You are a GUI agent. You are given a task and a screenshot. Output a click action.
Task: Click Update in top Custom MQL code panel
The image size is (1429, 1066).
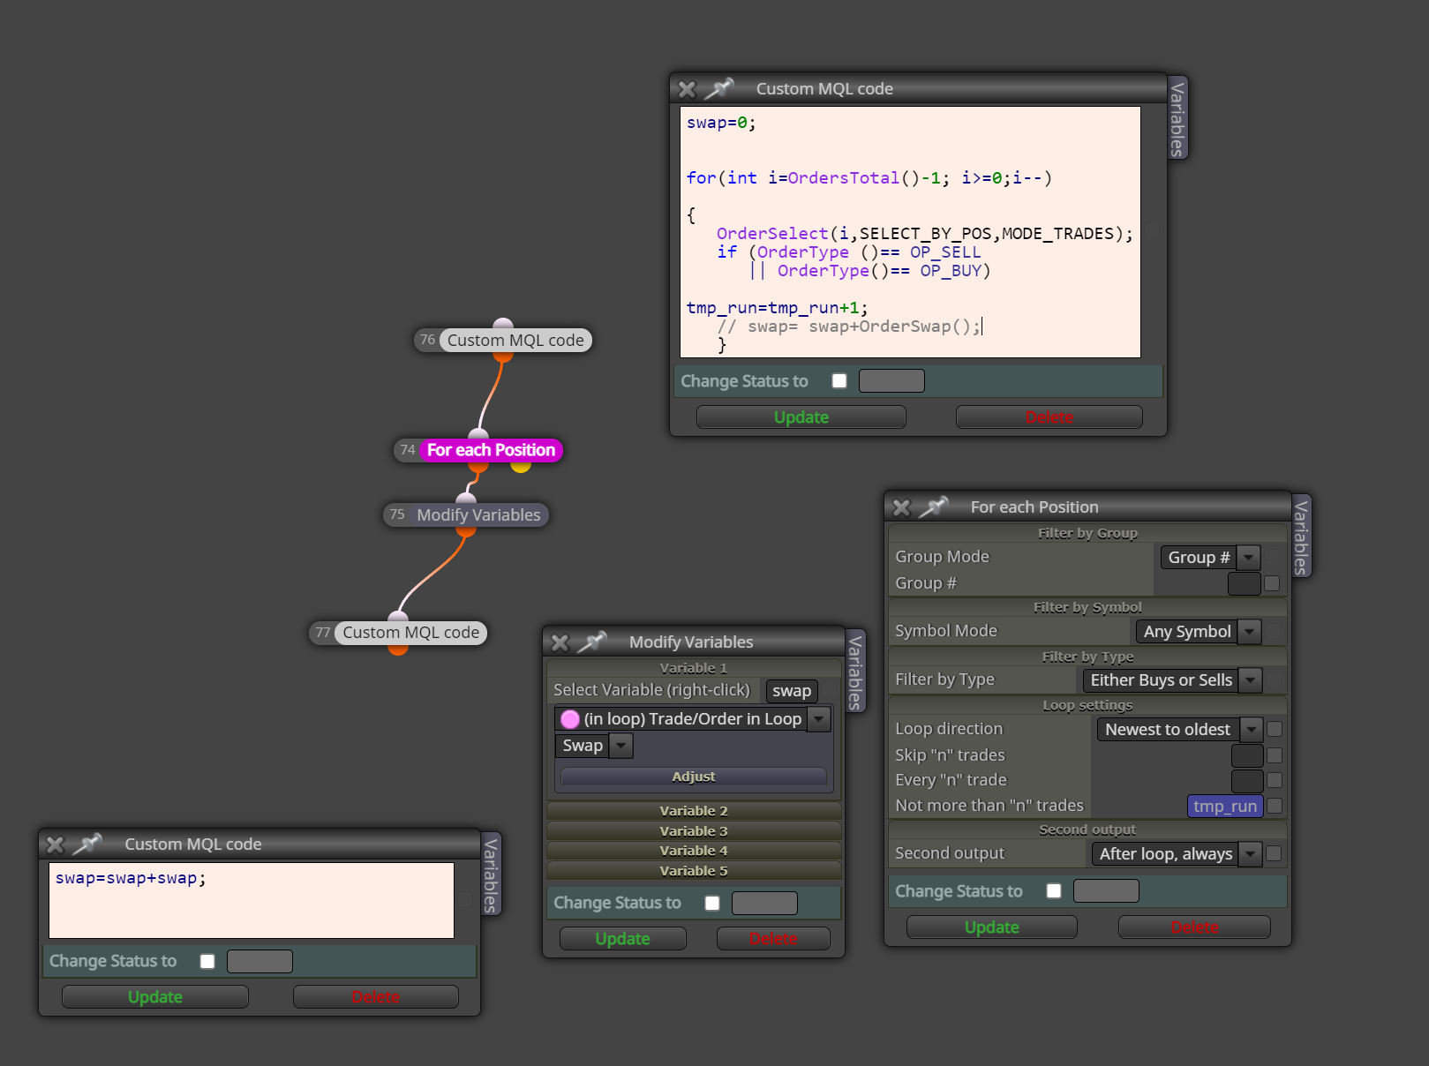tap(801, 417)
